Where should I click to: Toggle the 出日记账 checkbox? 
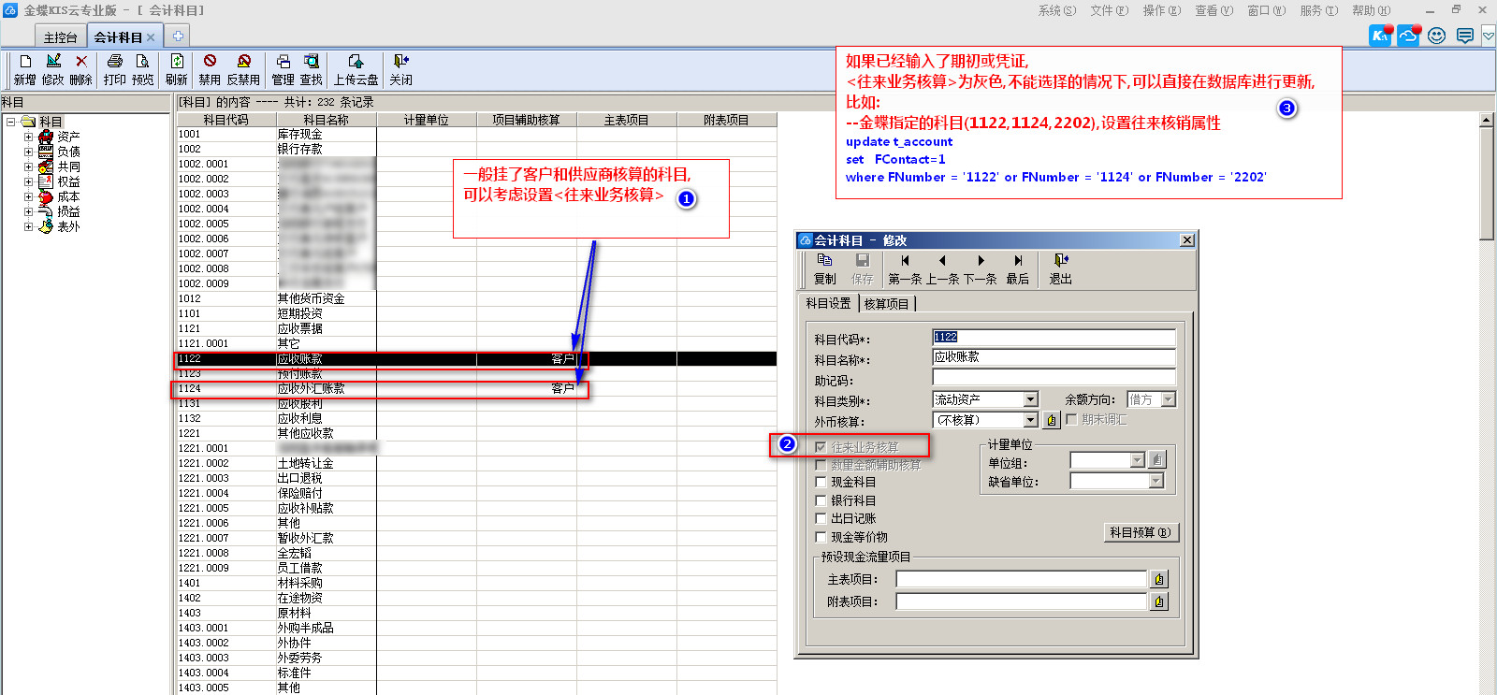[x=821, y=519]
